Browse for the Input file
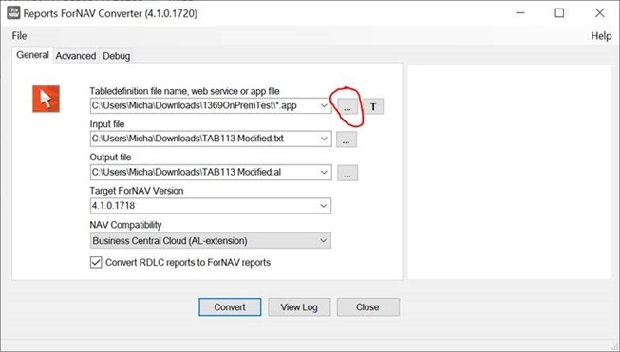This screenshot has width=620, height=352. click(347, 139)
